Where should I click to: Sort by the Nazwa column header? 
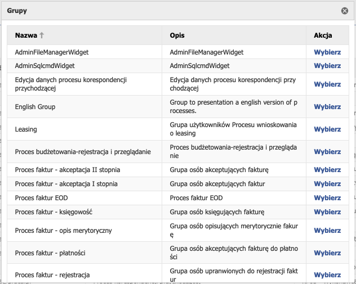coord(26,35)
